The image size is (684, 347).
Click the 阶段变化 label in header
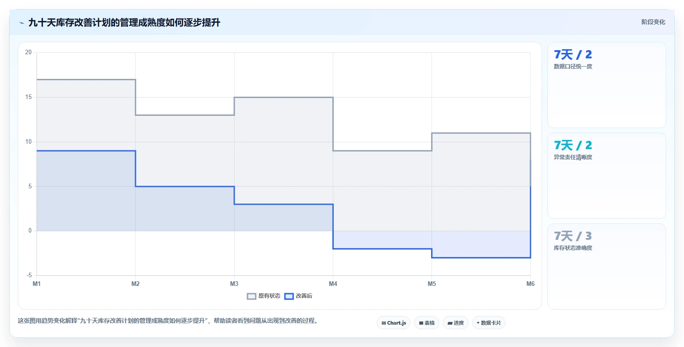tap(653, 22)
